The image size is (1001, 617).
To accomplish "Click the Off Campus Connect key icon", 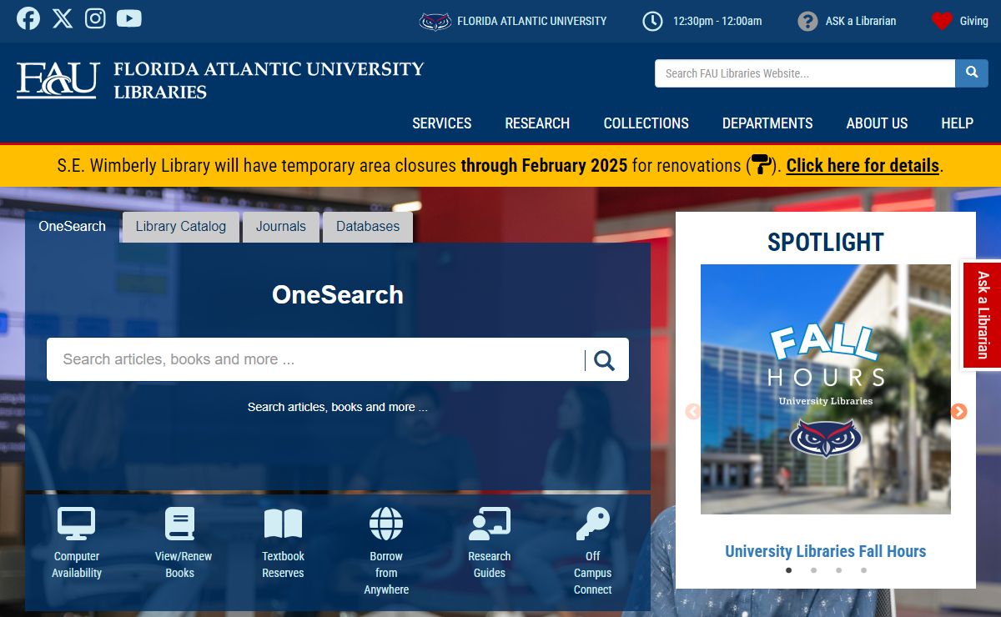I will (x=593, y=524).
